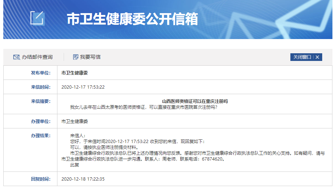Open the 我要写信 link
This screenshot has height=189, width=335.
point(90,57)
